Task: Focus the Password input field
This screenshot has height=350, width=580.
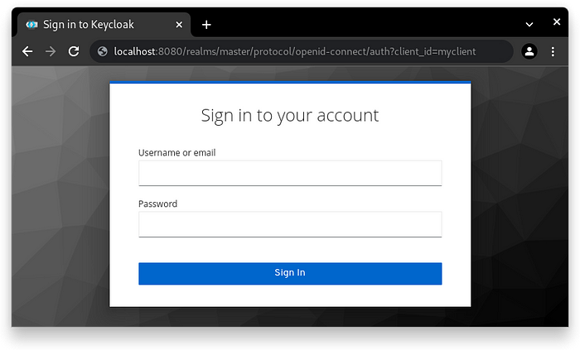Action: point(290,224)
